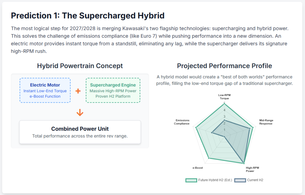Click the Future Hybrid H2 legend color box
Viewport: 305px width, 195px height.
tap(191, 180)
